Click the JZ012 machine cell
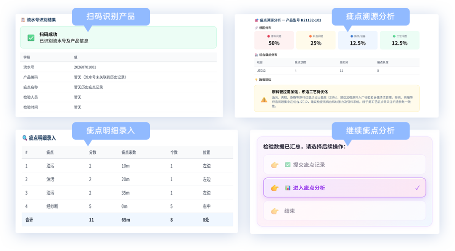 coord(261,71)
